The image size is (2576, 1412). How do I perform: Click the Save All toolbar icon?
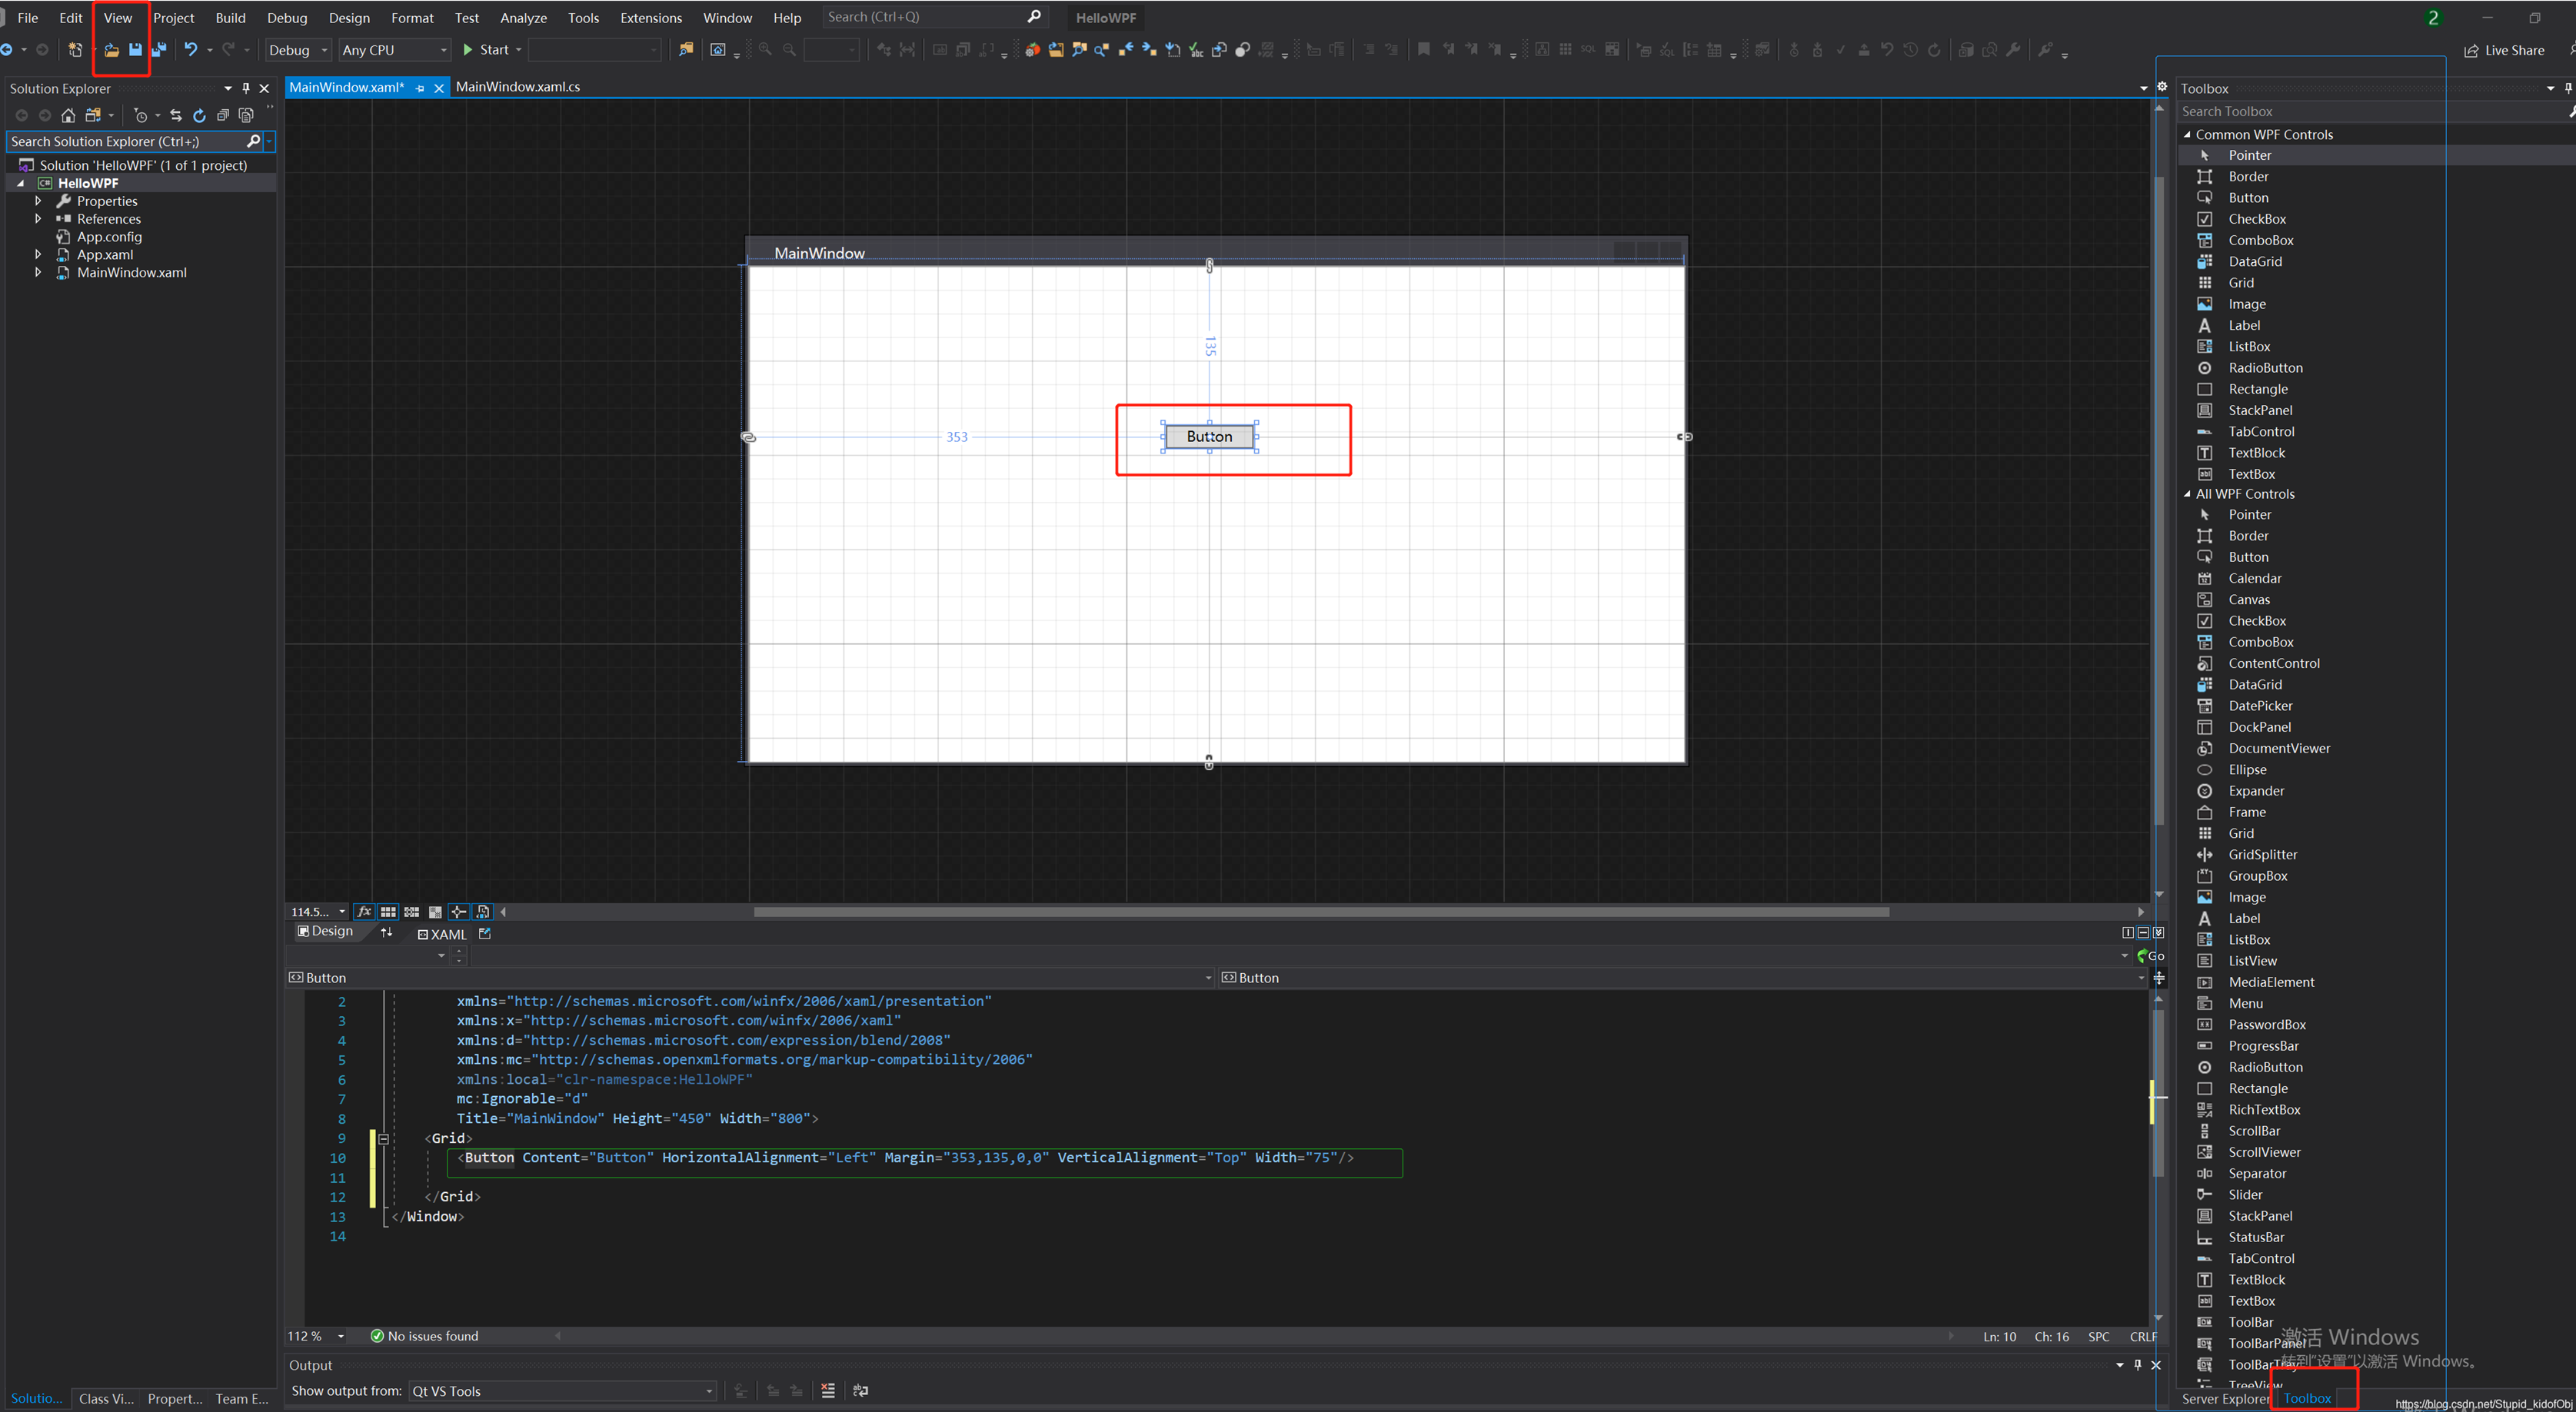(x=159, y=50)
